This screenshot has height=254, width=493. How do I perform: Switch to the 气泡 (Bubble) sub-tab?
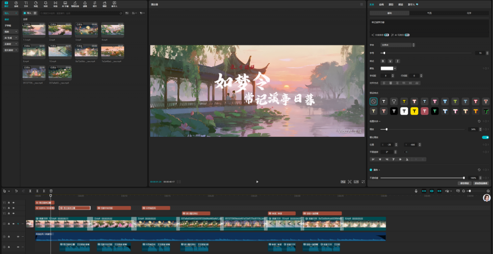(429, 12)
